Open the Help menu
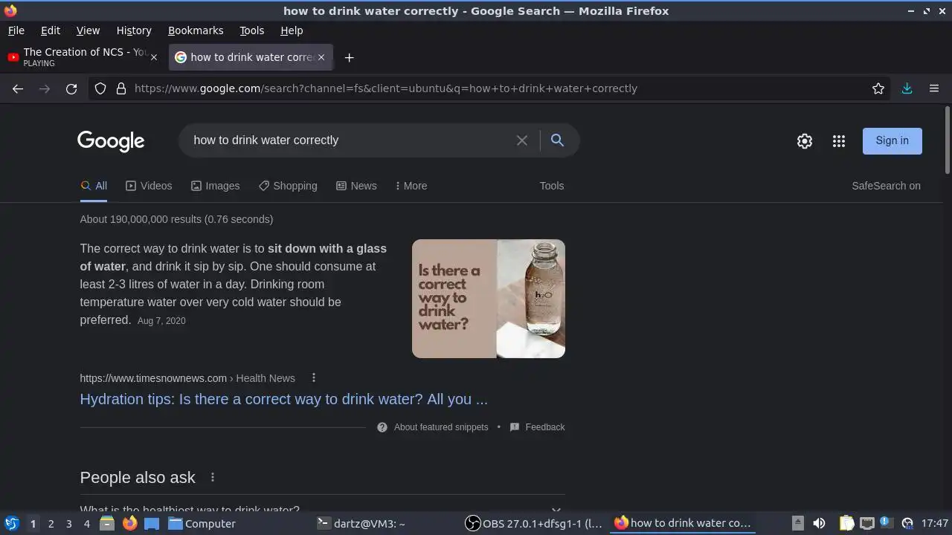This screenshot has height=535, width=952. (x=292, y=30)
